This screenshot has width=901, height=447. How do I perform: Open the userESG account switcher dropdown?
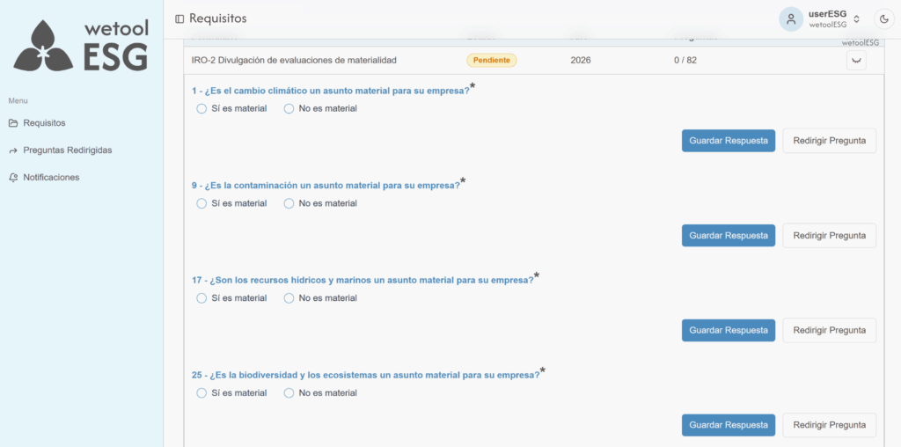[856, 18]
